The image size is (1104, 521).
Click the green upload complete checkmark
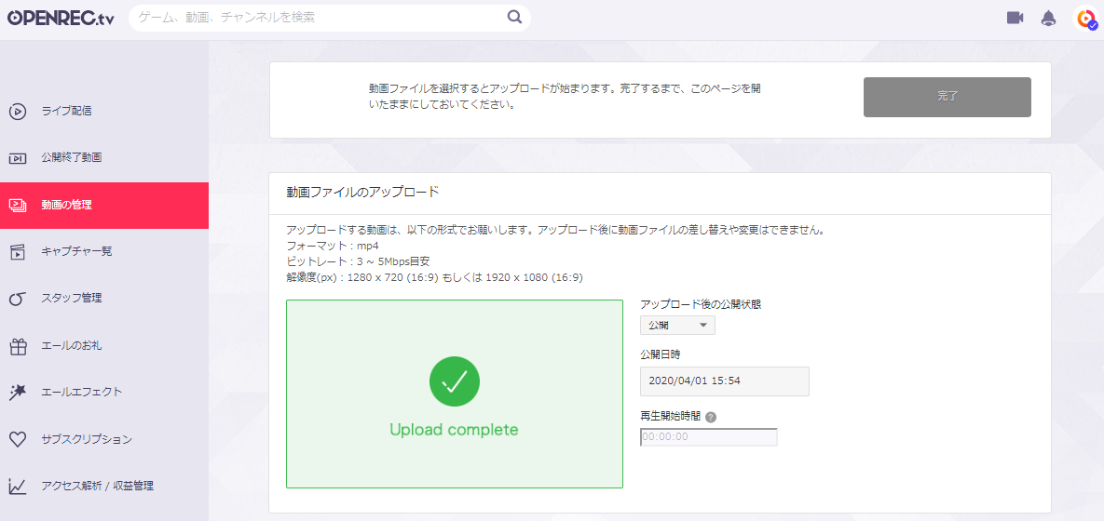[454, 381]
